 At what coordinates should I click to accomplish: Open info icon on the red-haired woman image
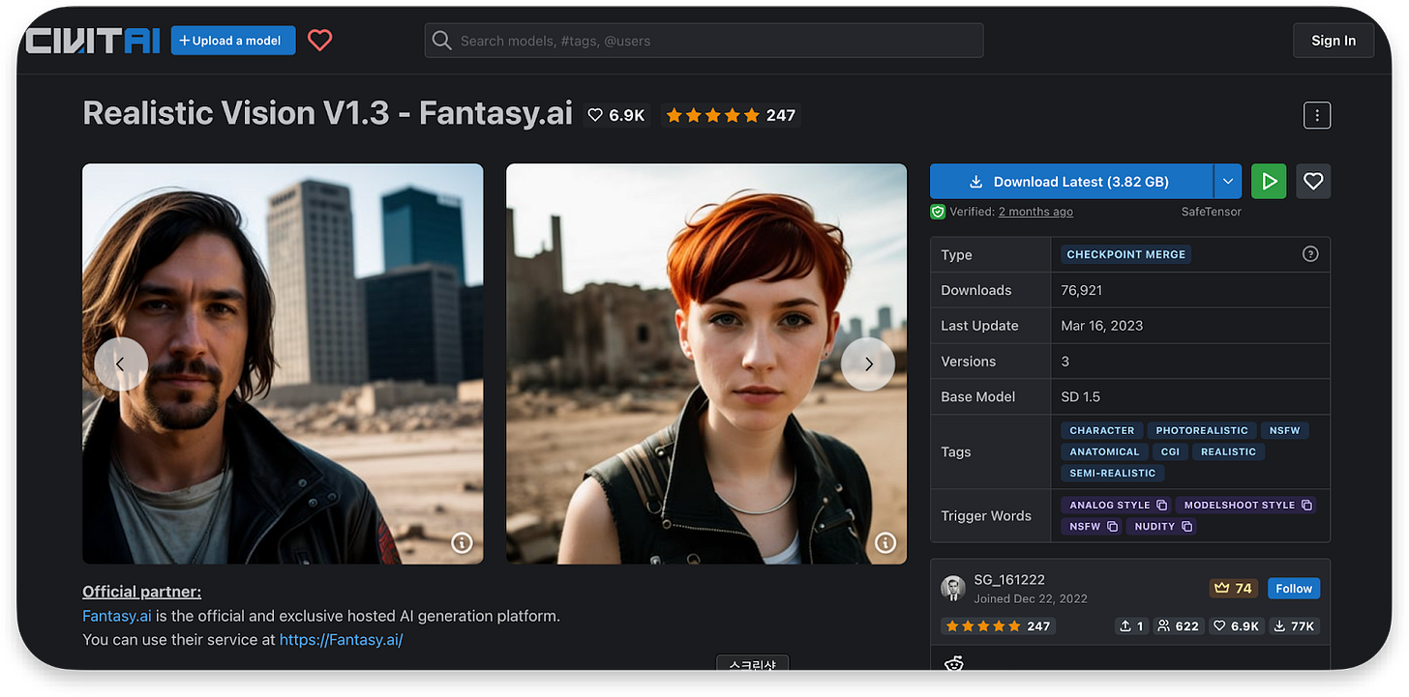(x=885, y=542)
